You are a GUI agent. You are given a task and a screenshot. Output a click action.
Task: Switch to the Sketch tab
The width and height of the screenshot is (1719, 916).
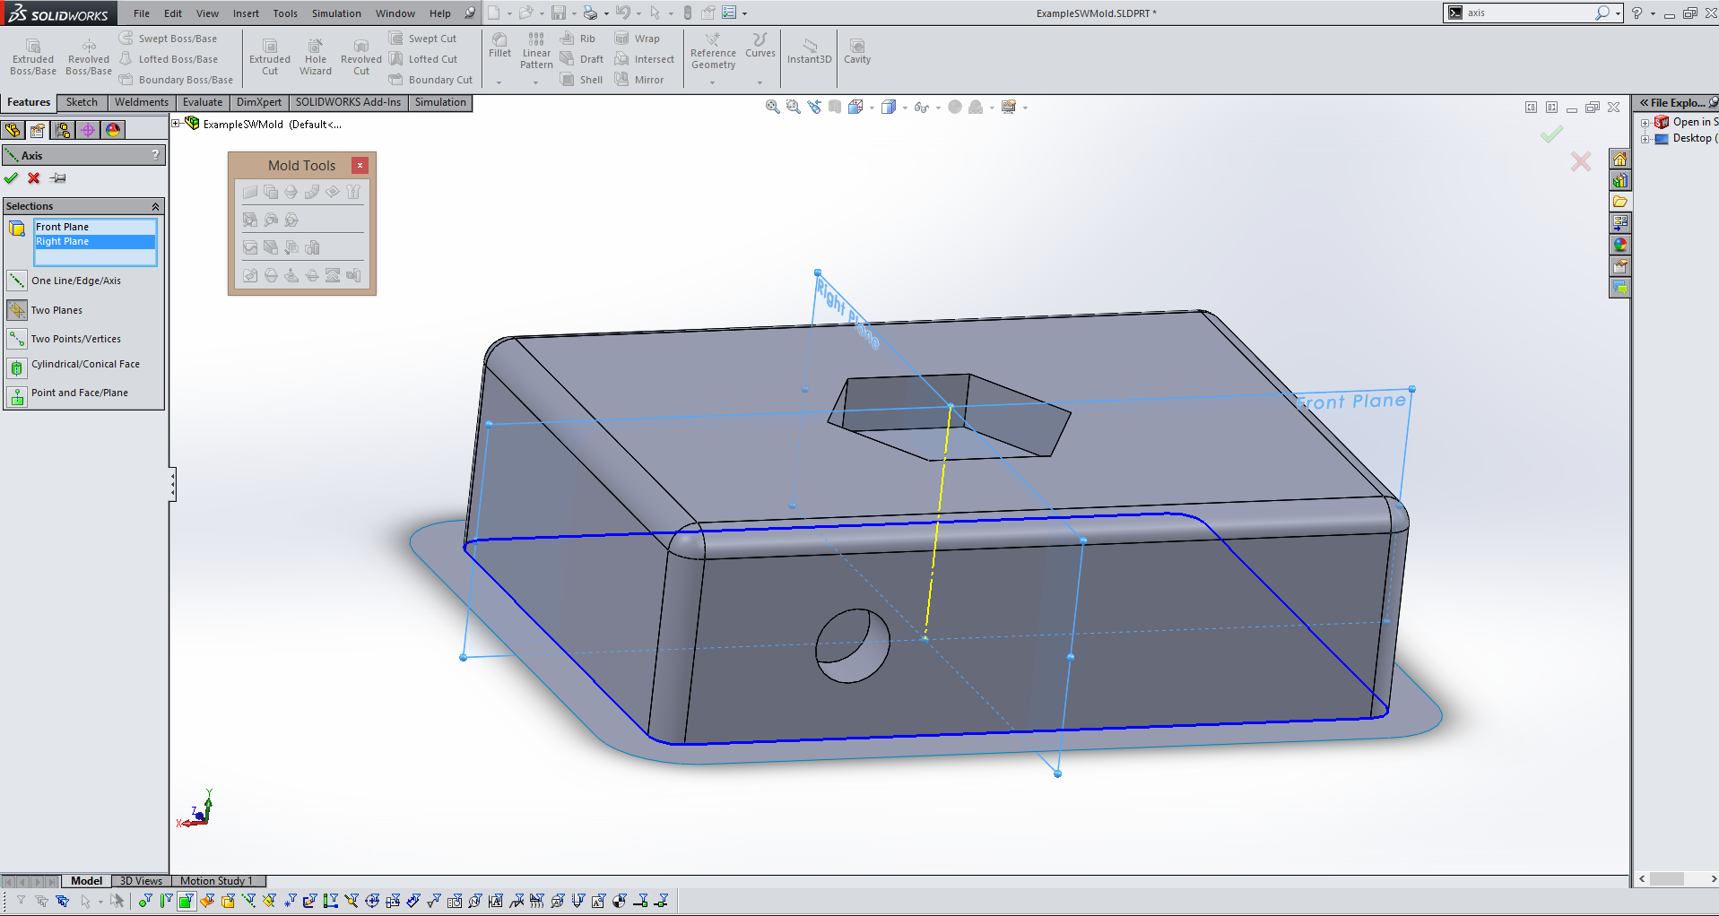click(x=82, y=102)
